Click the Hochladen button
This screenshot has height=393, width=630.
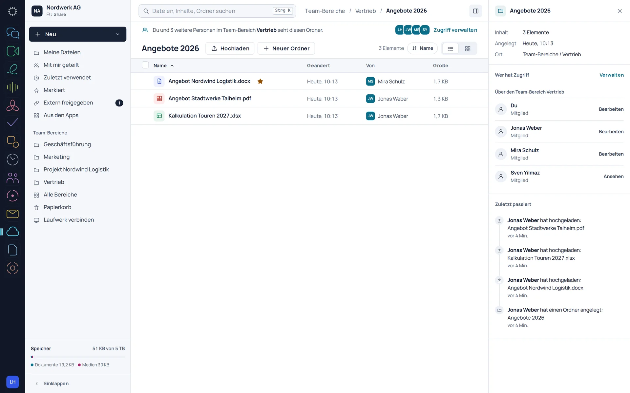(x=230, y=48)
